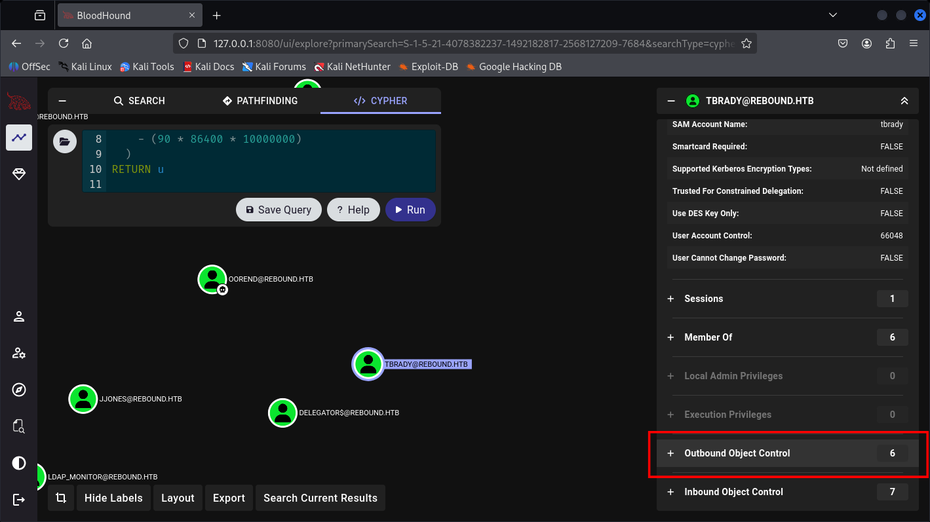Switch to the Pathfinding tab

(x=260, y=101)
